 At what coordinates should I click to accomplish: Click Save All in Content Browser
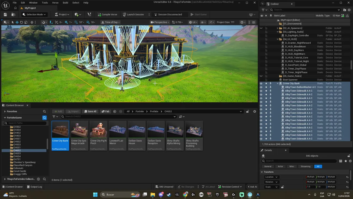(x=90, y=111)
